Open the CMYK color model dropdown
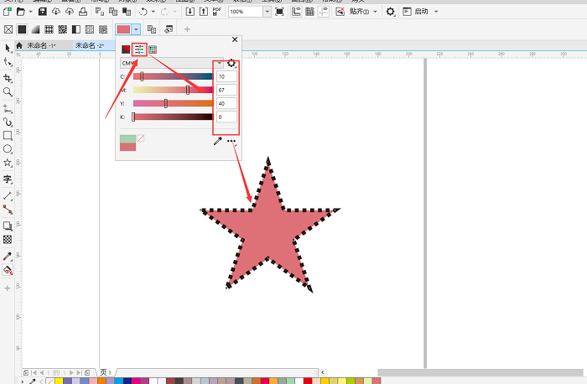587x384 pixels. coord(171,63)
